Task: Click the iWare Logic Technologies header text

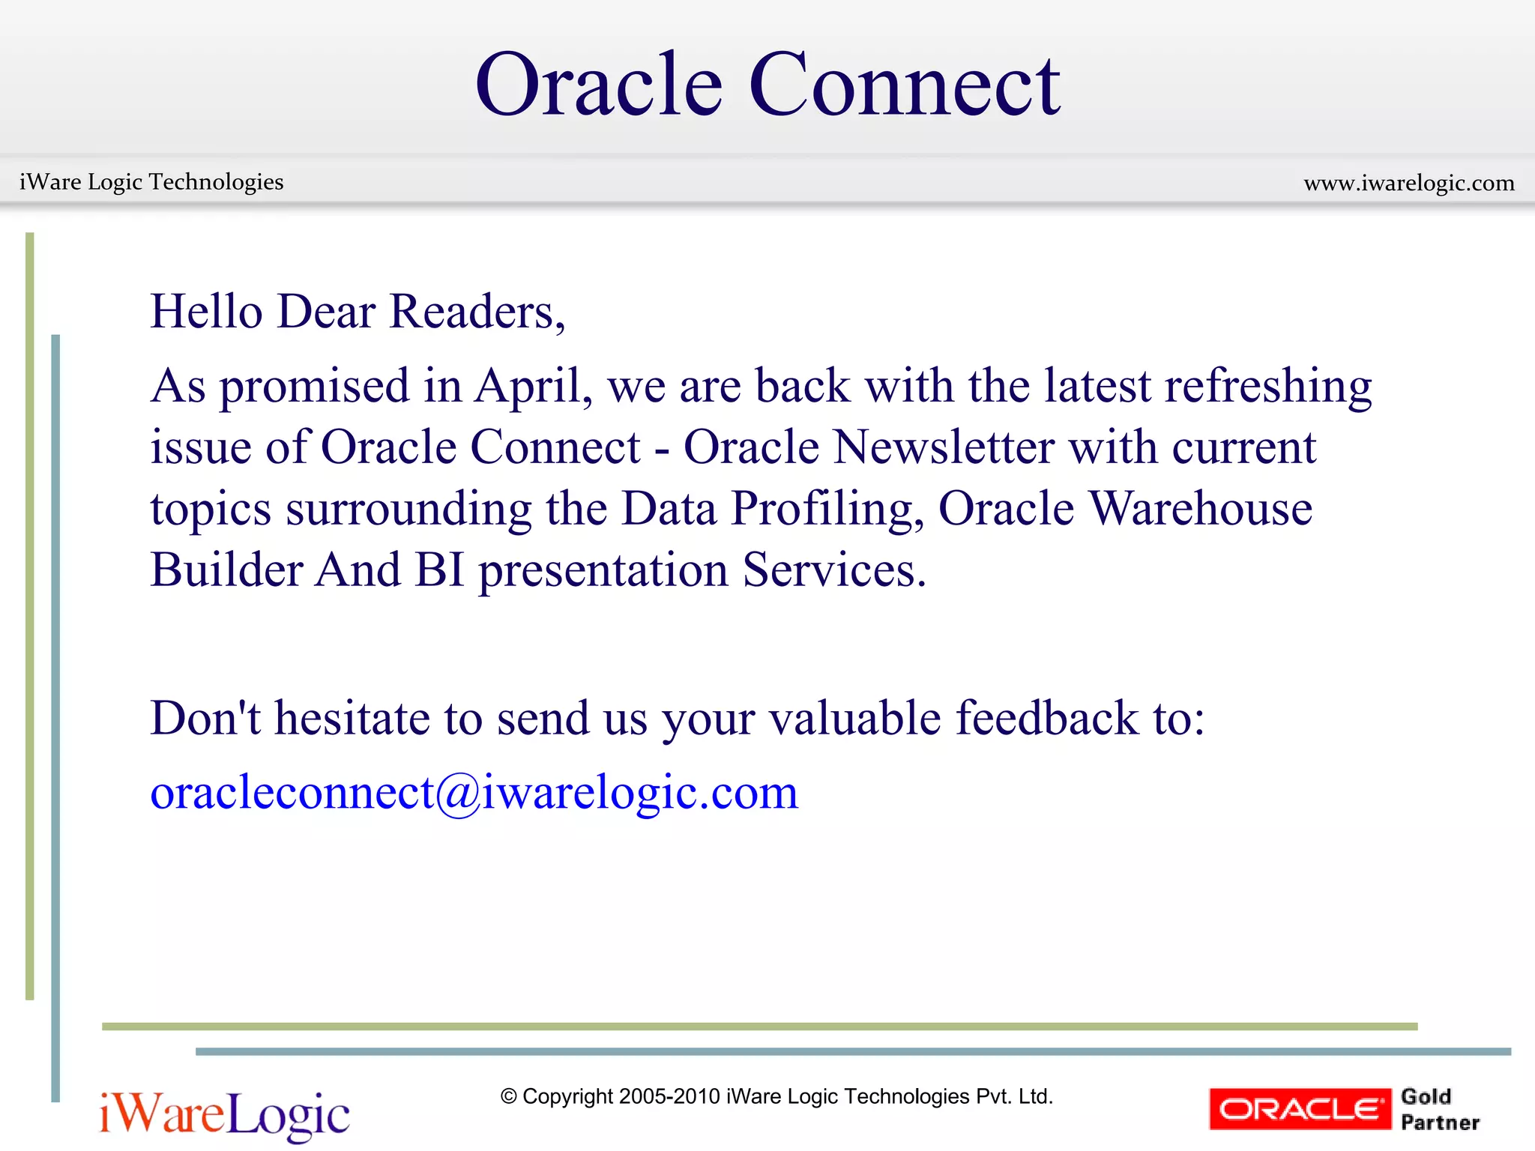Action: click(151, 182)
